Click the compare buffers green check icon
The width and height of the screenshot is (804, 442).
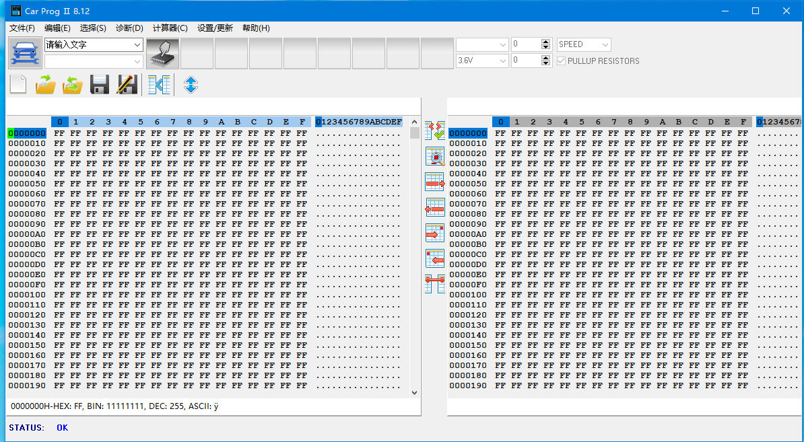(x=434, y=129)
